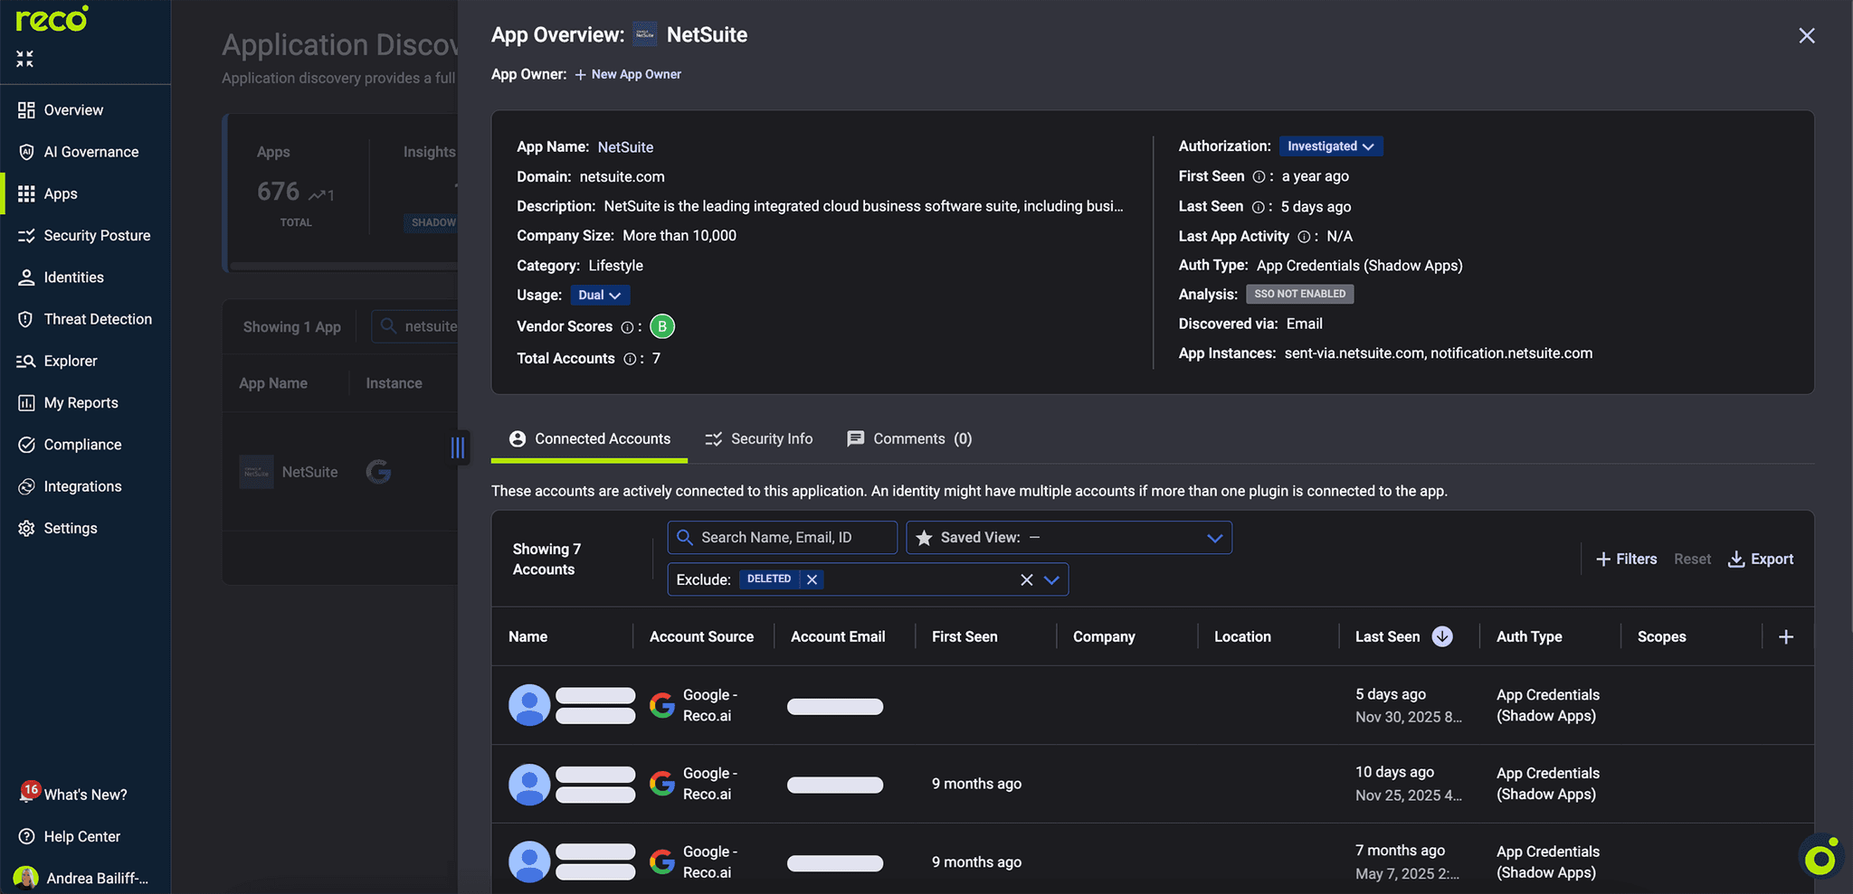
Task: Go to AI Governance
Action: coord(90,152)
